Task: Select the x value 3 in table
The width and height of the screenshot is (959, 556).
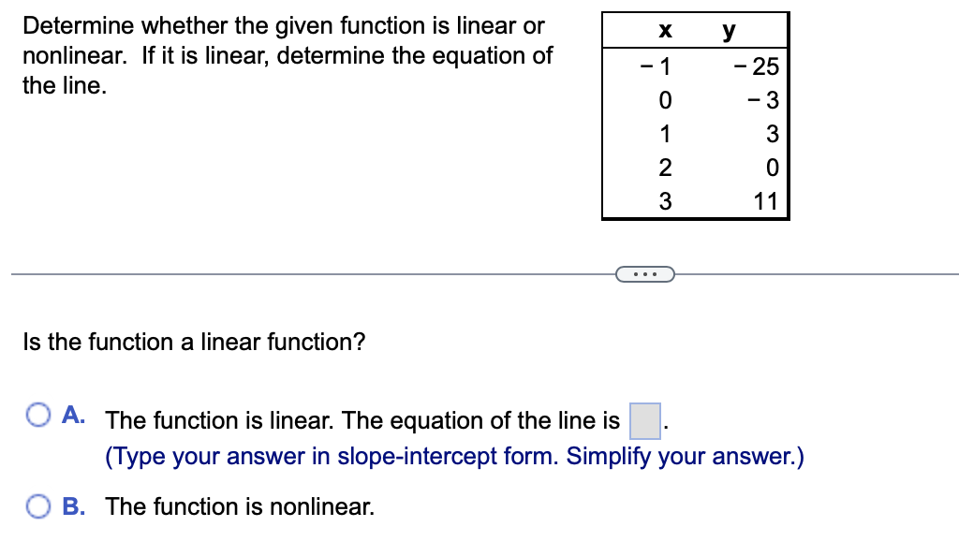Action: 665,200
